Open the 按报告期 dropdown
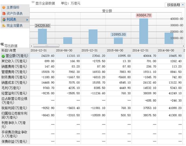This screenshot has width=186, height=146. tap(175, 5)
